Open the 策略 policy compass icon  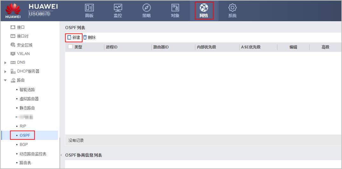146,8
